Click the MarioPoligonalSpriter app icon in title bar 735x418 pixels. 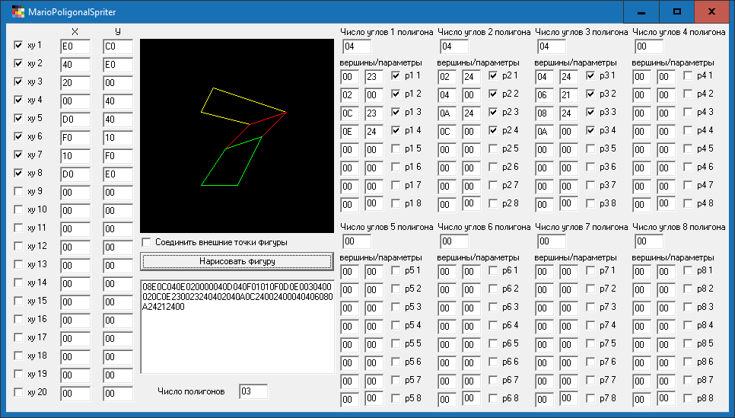[x=17, y=11]
